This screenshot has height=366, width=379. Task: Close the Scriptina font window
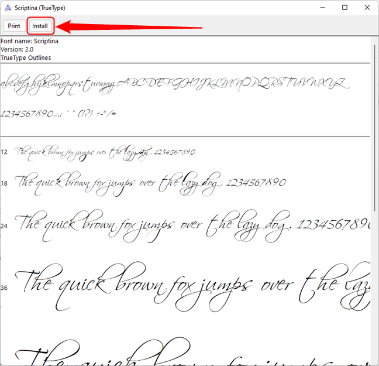(367, 8)
